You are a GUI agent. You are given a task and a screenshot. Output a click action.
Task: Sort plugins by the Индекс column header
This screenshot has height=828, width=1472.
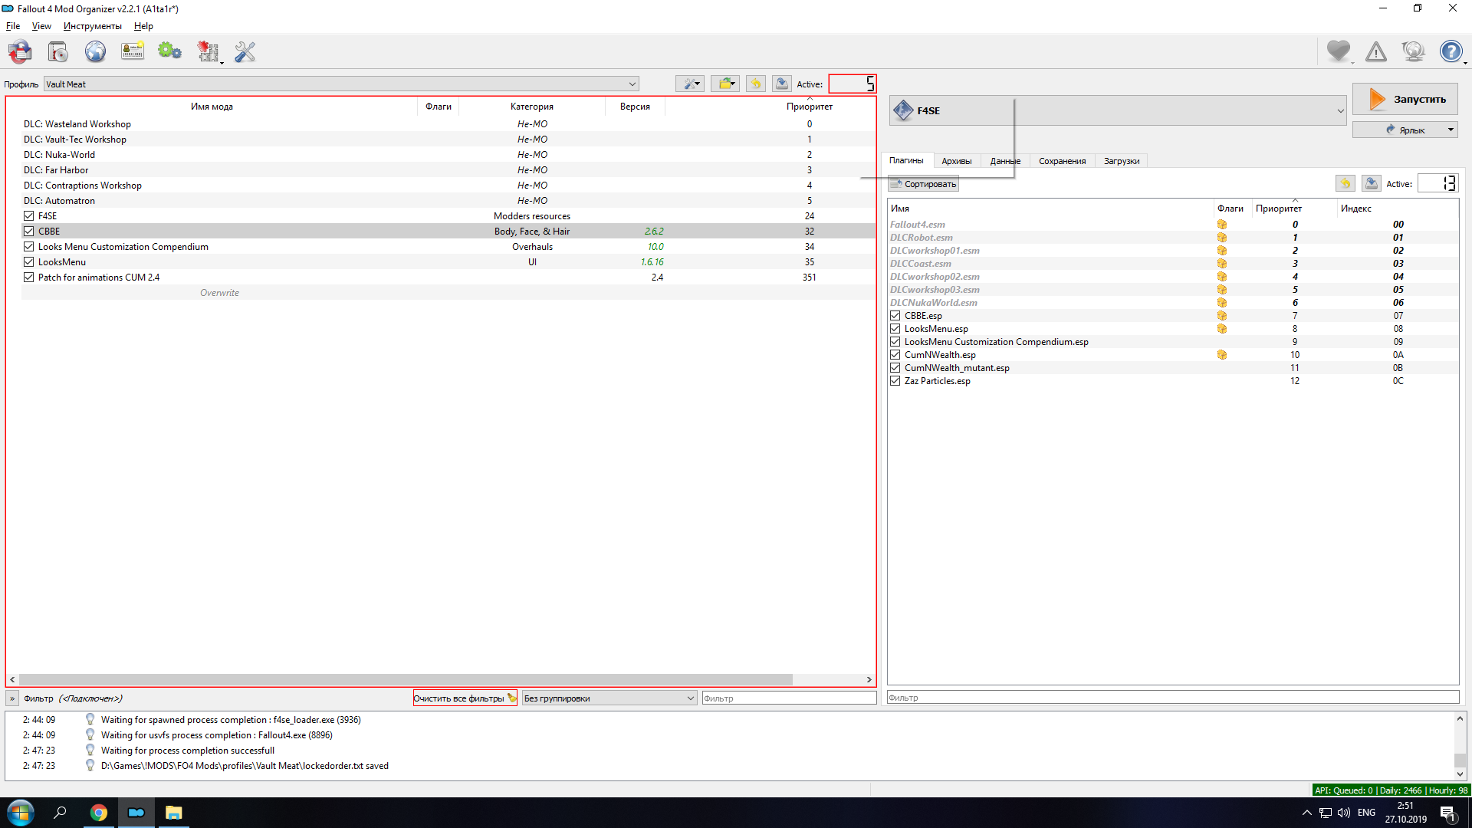[1356, 209]
